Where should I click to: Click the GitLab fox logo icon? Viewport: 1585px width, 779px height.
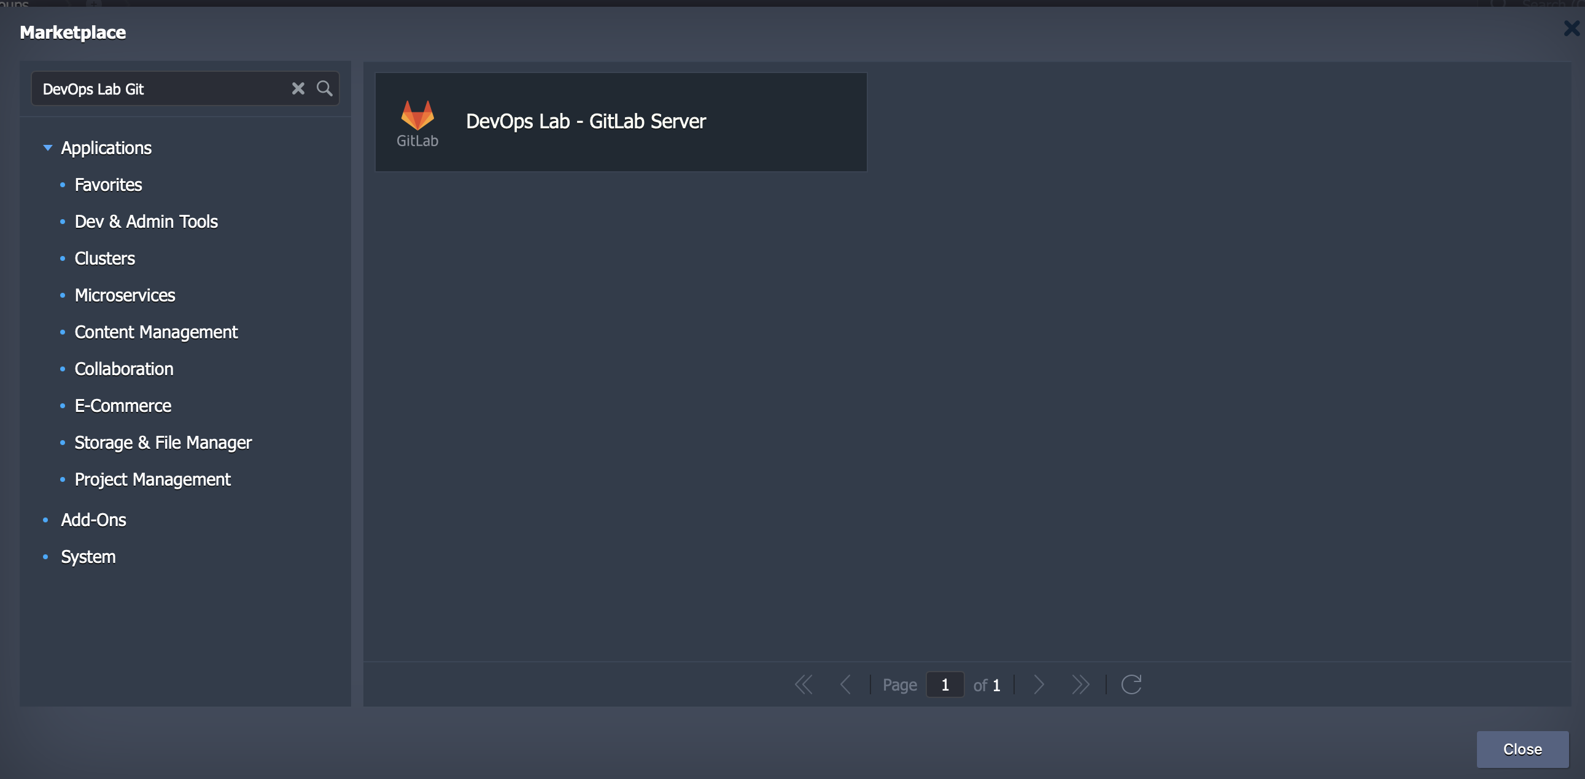(417, 114)
